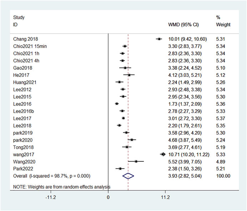247x211 pixels.
Task: Select the 'Wang2020' study label
Action: (24, 162)
